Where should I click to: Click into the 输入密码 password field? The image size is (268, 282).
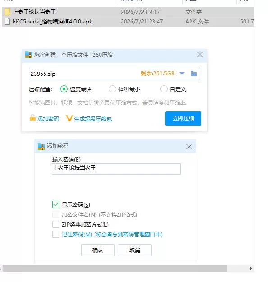click(116, 169)
